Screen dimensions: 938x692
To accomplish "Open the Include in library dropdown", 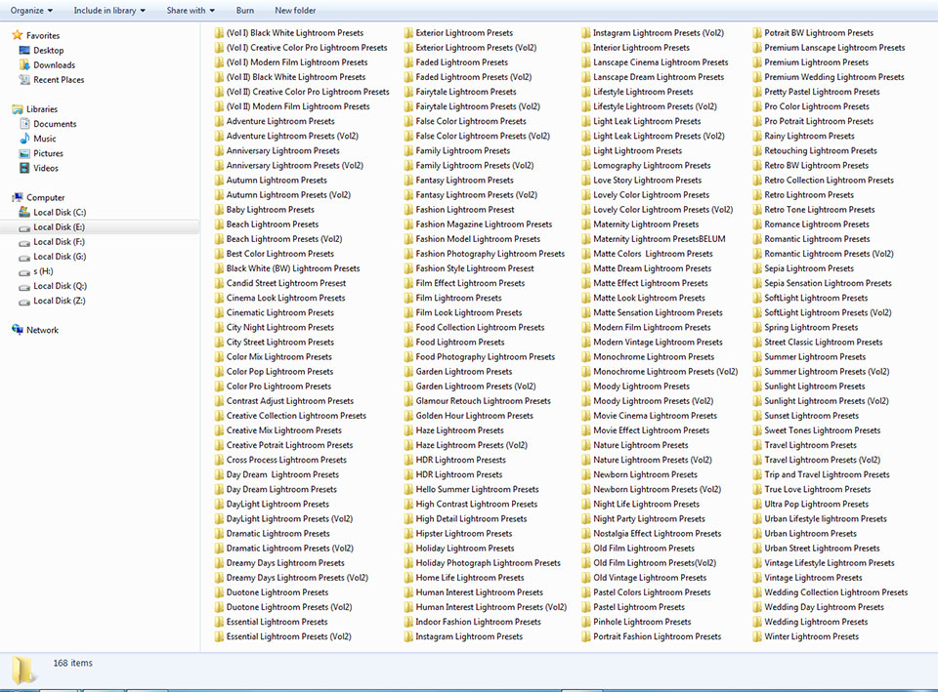I will [109, 10].
